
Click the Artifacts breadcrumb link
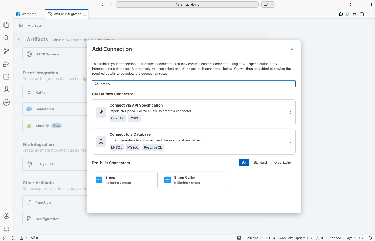[35, 25]
